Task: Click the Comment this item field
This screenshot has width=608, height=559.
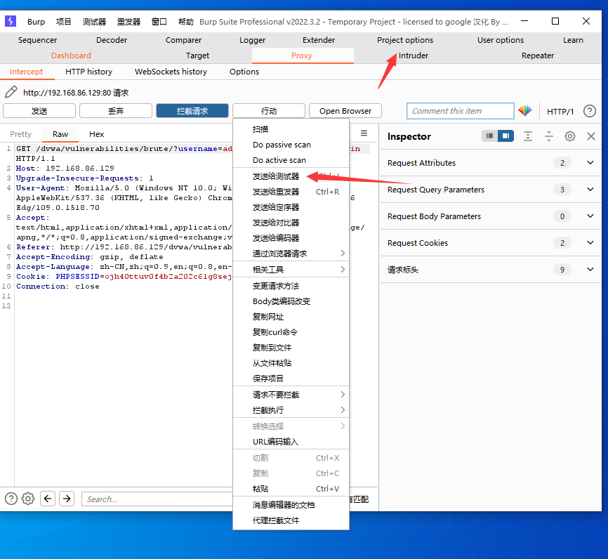Action: [x=461, y=111]
